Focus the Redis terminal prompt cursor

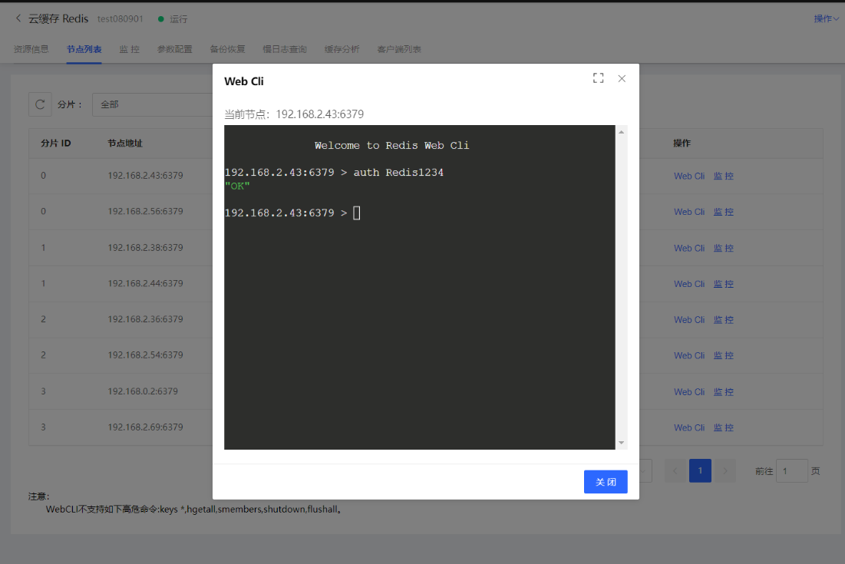coord(356,213)
